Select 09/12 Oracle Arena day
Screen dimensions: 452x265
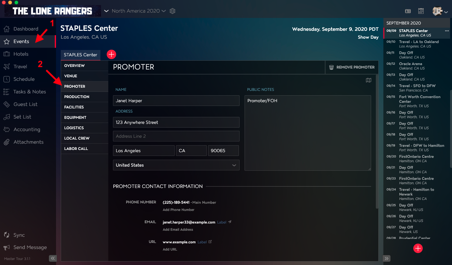point(417,66)
